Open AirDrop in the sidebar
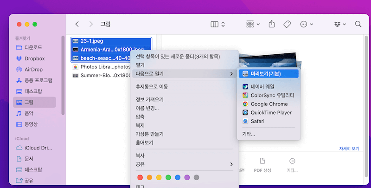 (34, 69)
